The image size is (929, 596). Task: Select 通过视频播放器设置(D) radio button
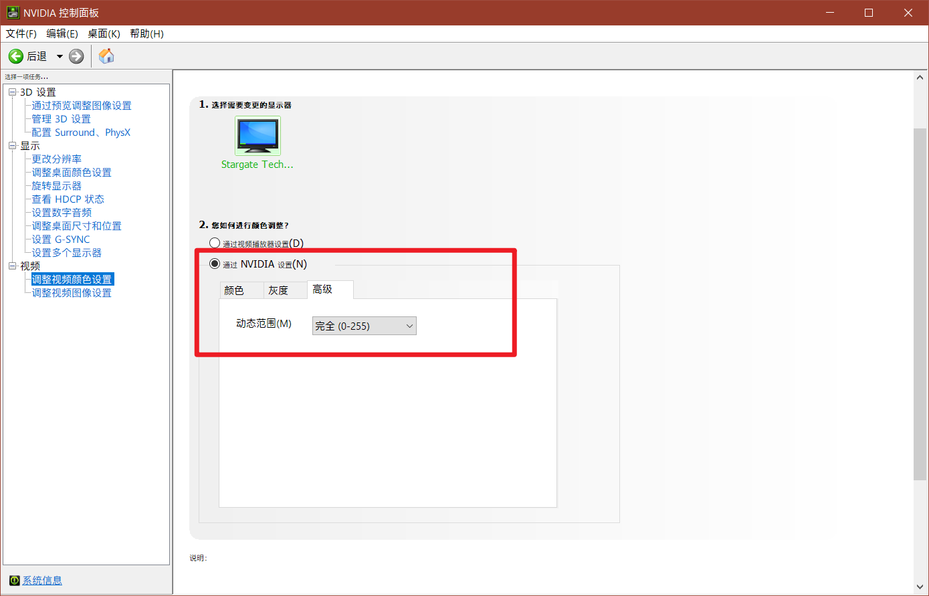point(215,243)
